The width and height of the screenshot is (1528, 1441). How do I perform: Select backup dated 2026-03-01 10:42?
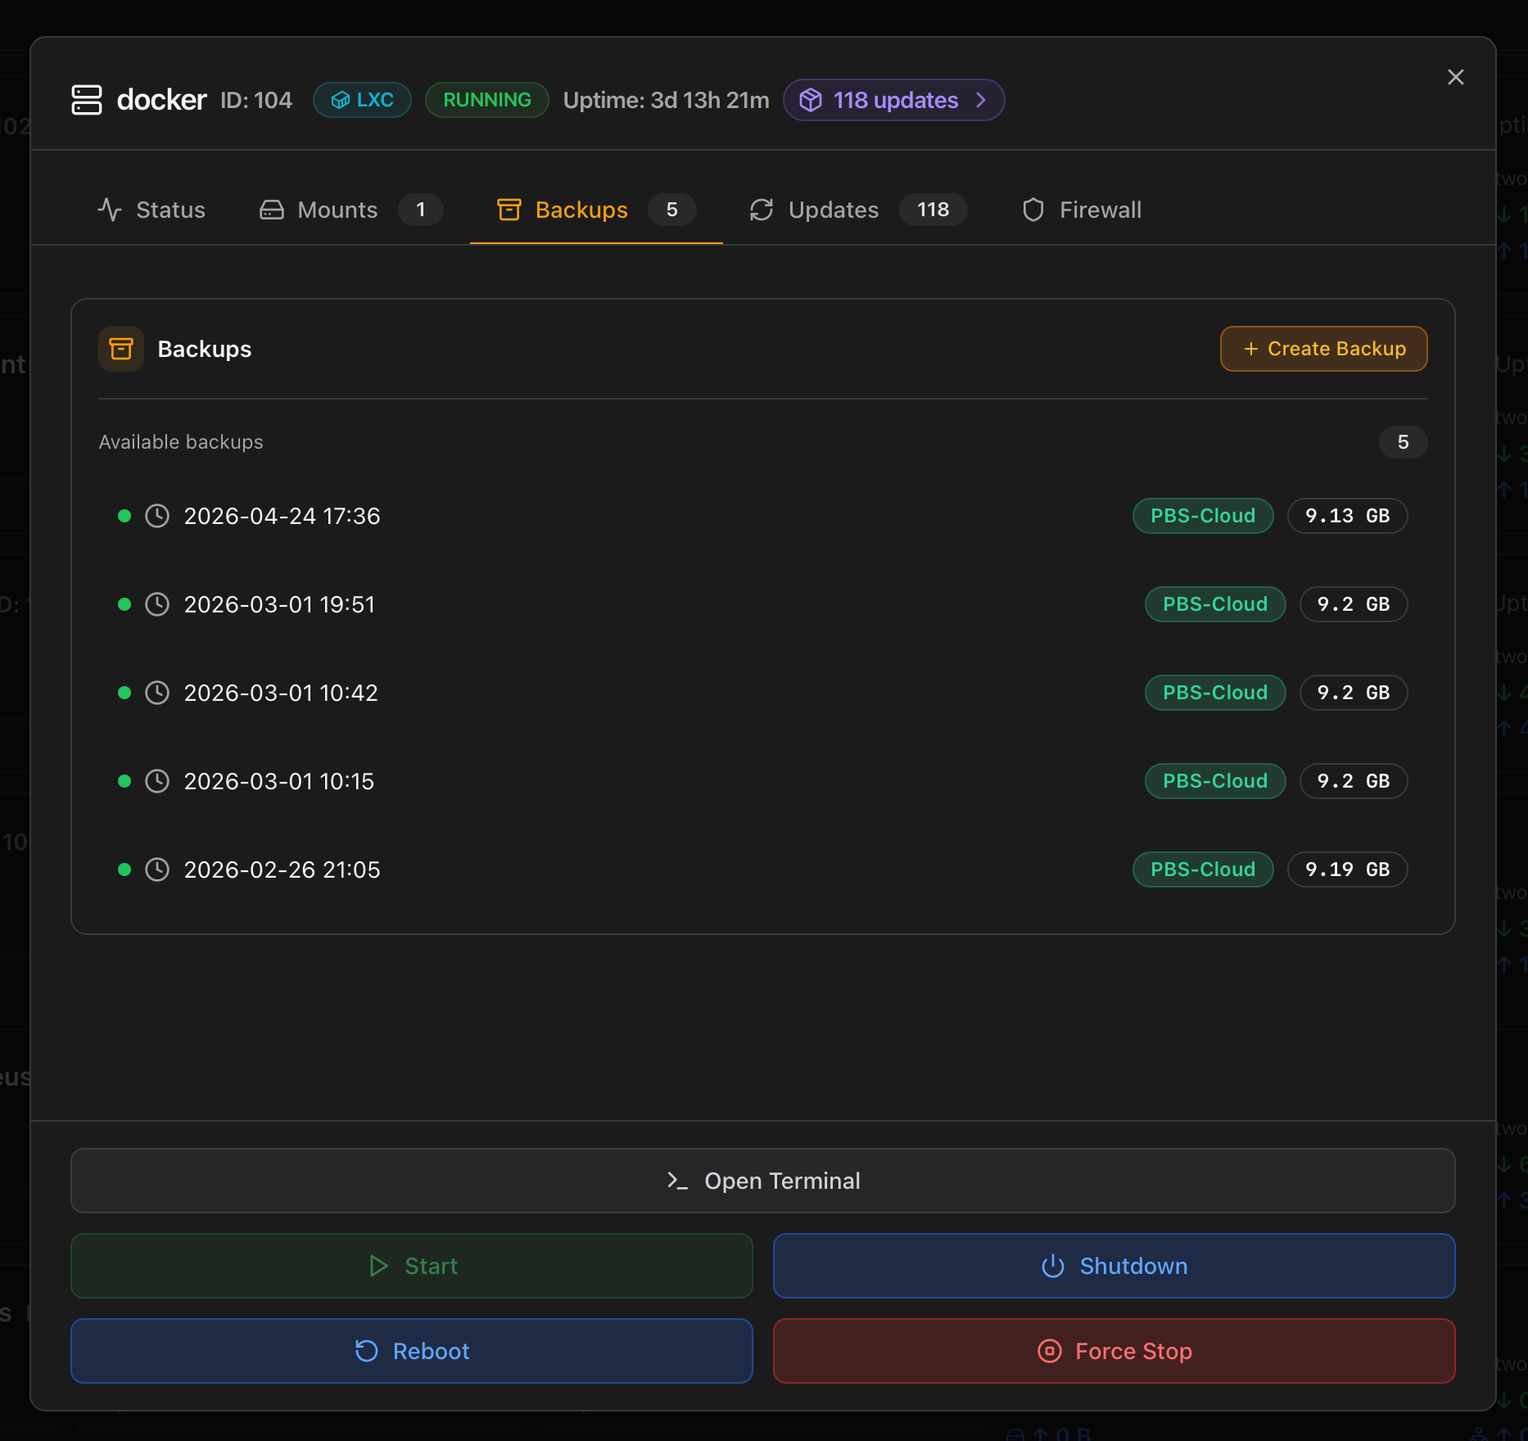pos(763,693)
